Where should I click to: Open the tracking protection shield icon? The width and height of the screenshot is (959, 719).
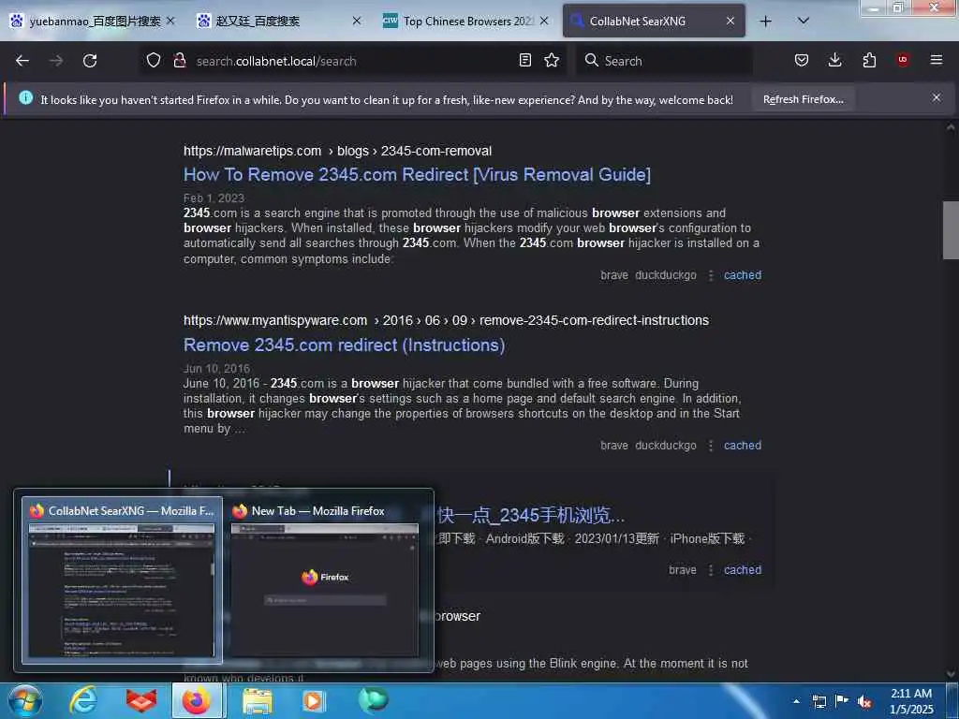click(x=154, y=60)
